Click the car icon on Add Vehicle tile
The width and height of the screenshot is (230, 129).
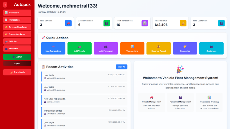pos(79,47)
